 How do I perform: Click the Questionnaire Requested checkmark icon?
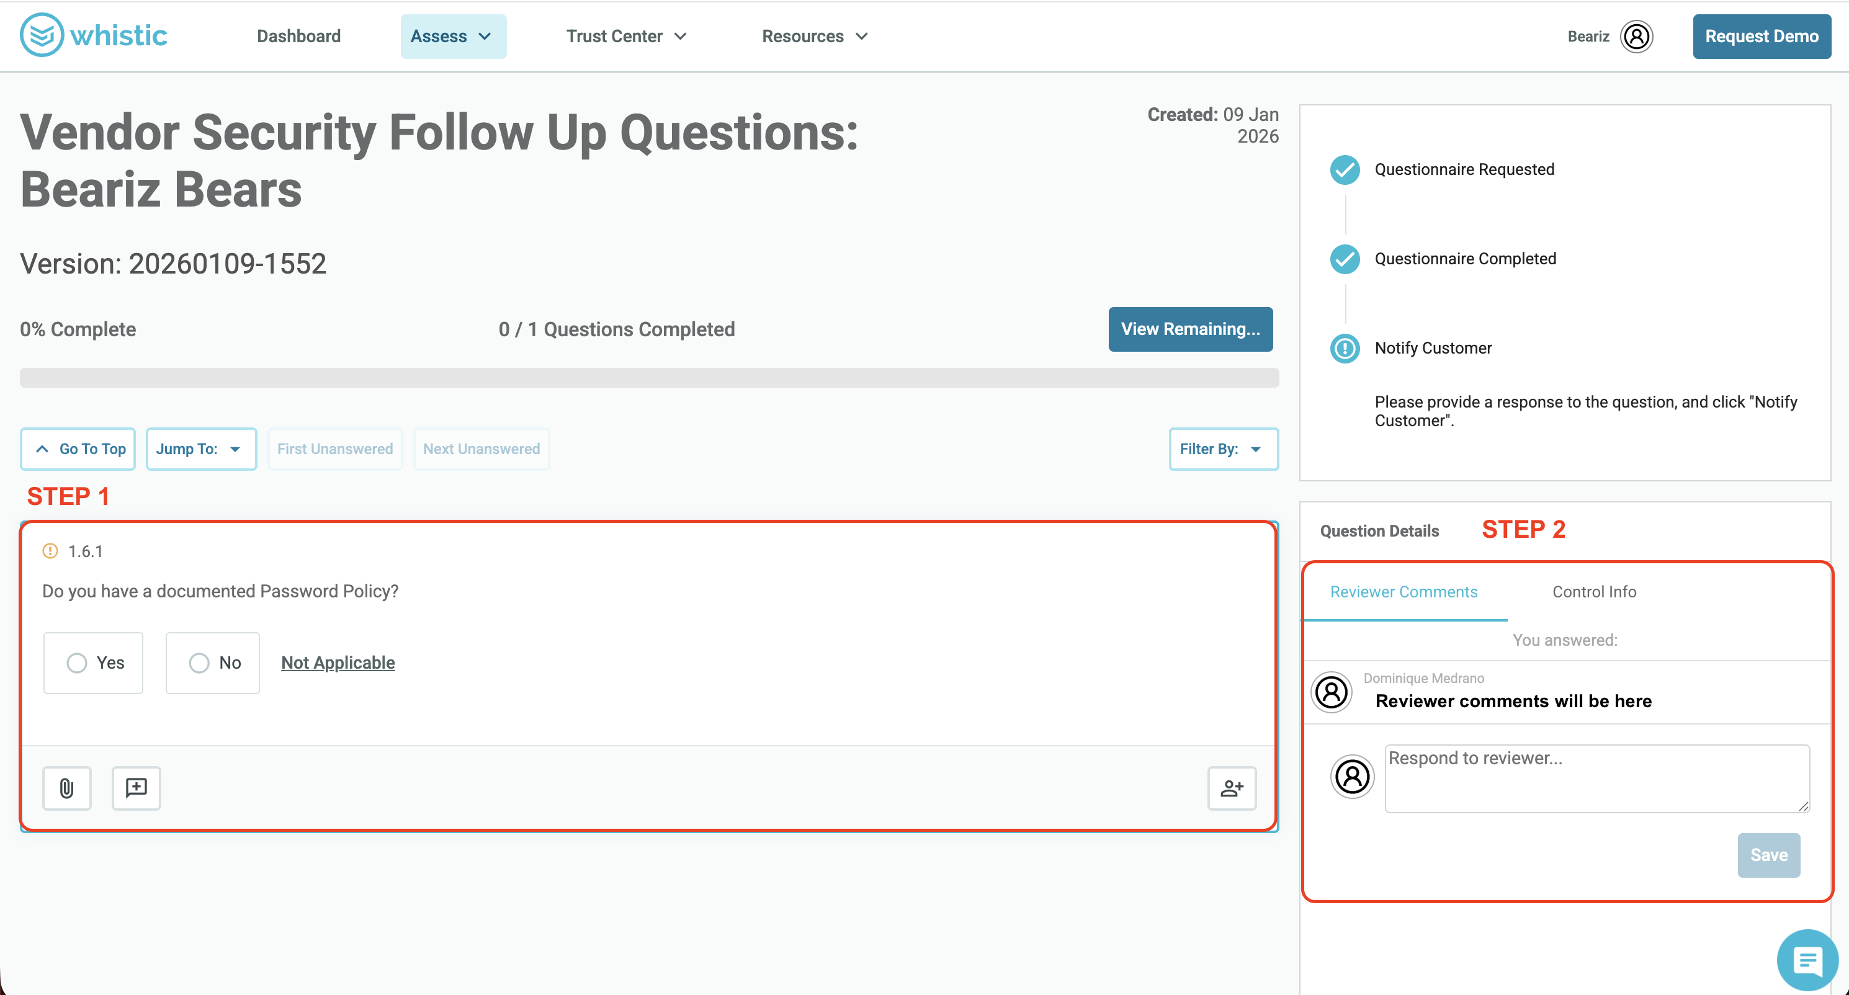[x=1345, y=169]
